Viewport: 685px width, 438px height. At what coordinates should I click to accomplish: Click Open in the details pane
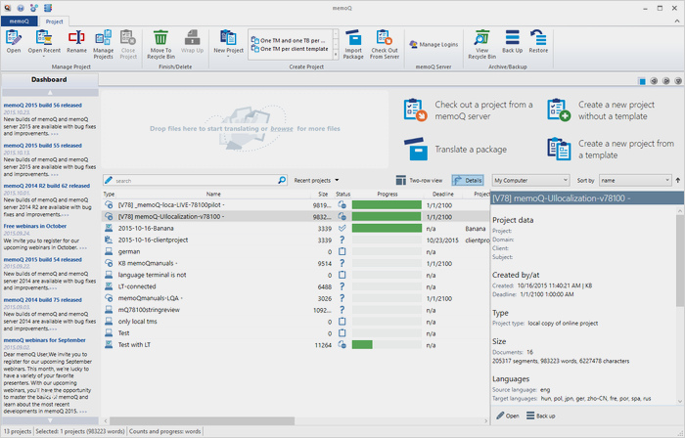(x=508, y=416)
